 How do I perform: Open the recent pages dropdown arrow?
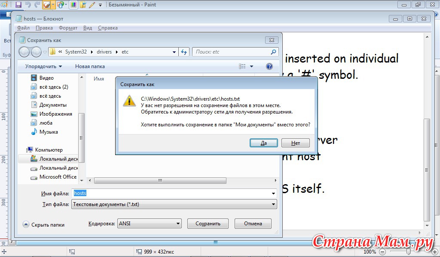(45, 52)
